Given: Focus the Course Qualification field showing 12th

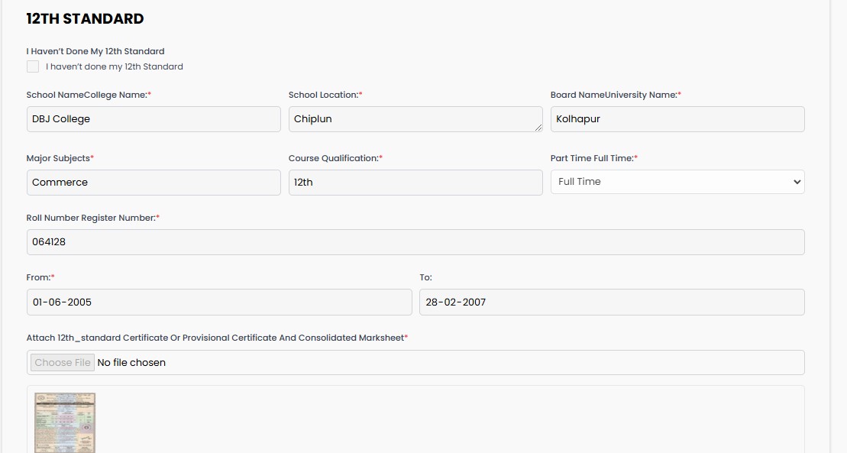Looking at the screenshot, I should click(x=415, y=183).
